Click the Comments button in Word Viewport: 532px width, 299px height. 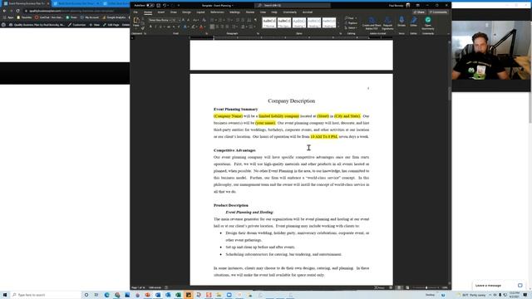[438, 12]
